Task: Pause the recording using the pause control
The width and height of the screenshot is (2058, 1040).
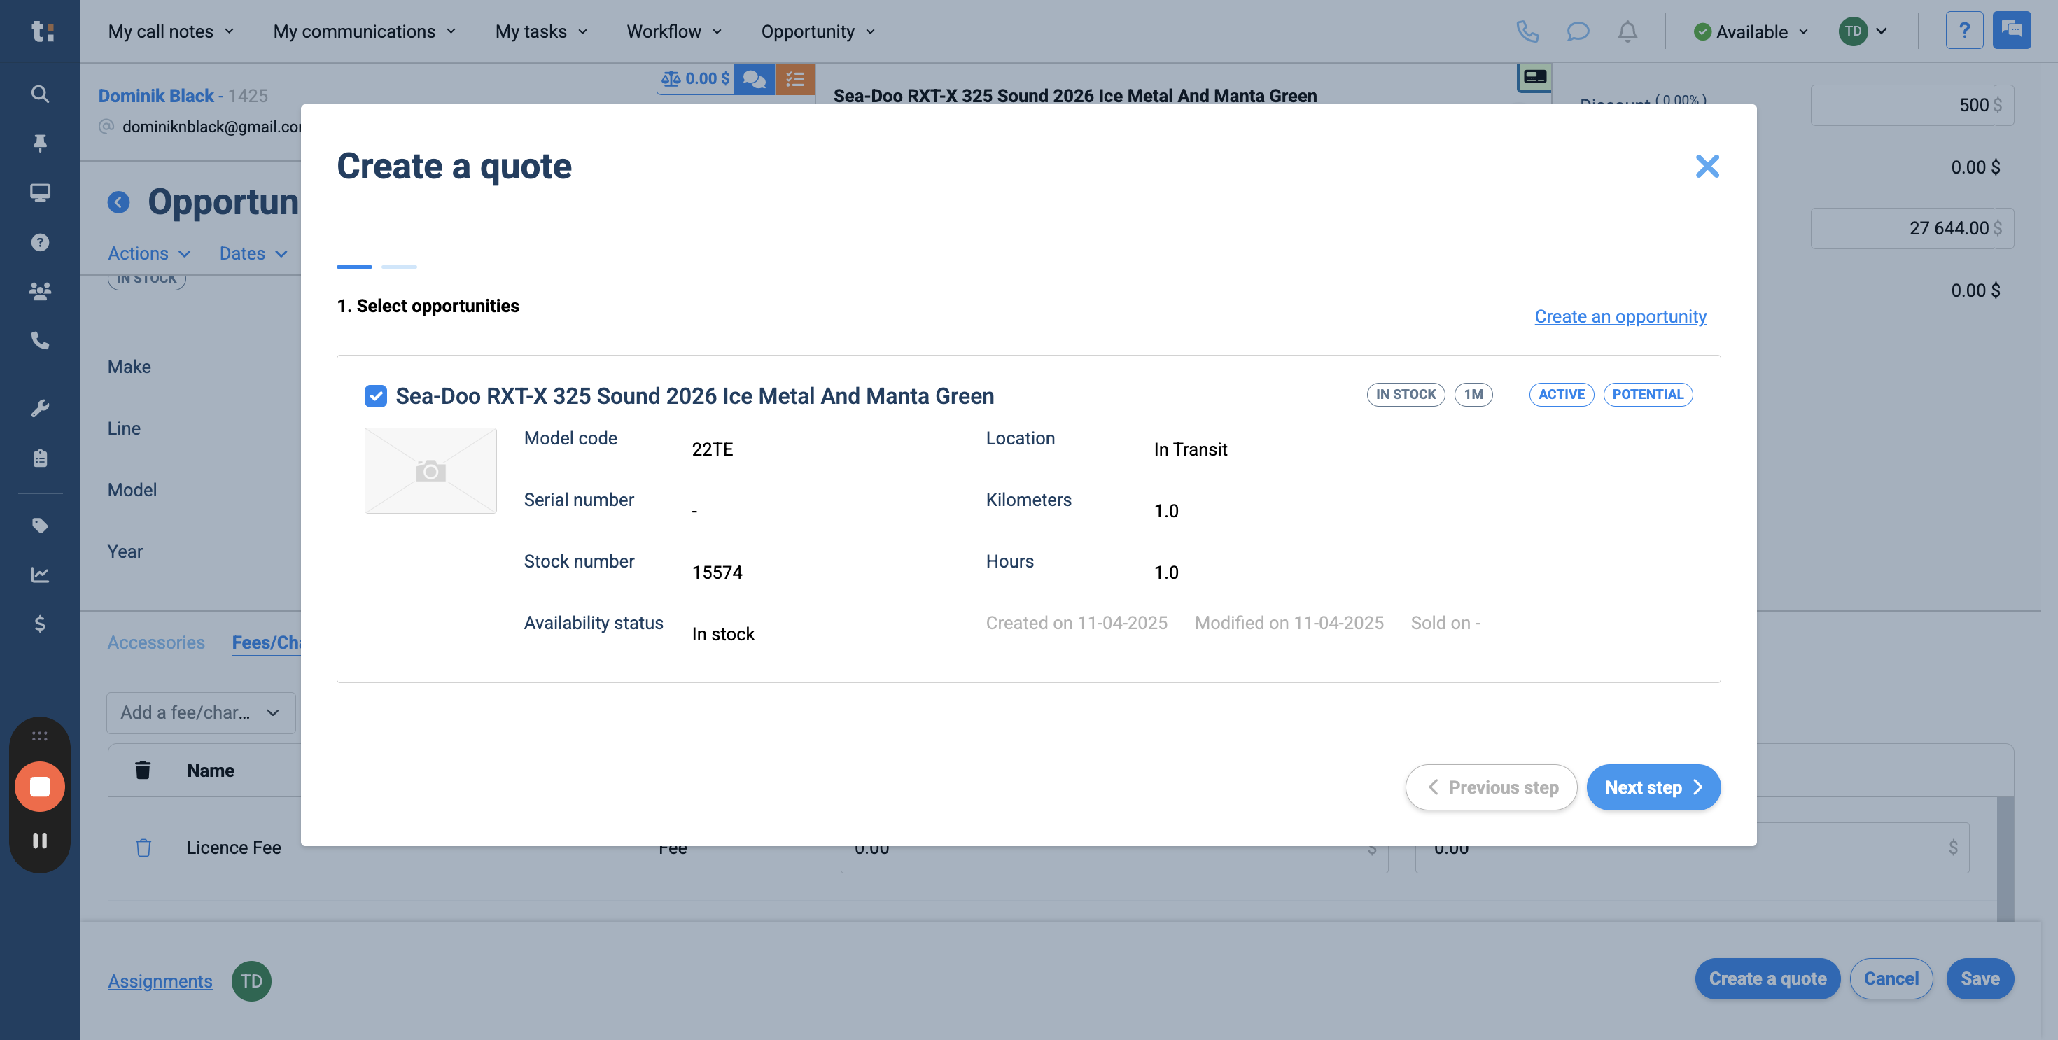Action: pos(40,841)
